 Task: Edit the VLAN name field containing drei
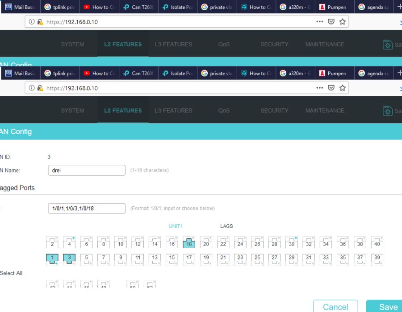[x=87, y=170]
